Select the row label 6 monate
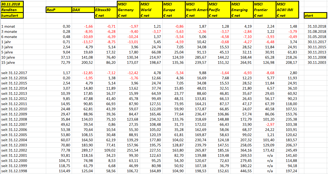Screen dimensions: 328x174 click(9, 37)
